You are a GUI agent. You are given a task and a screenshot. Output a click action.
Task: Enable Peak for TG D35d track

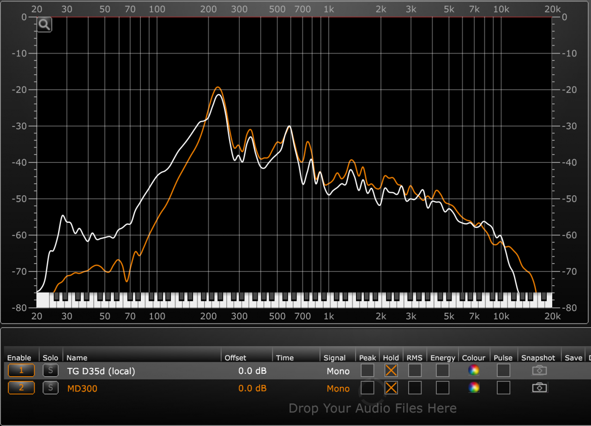coord(368,370)
